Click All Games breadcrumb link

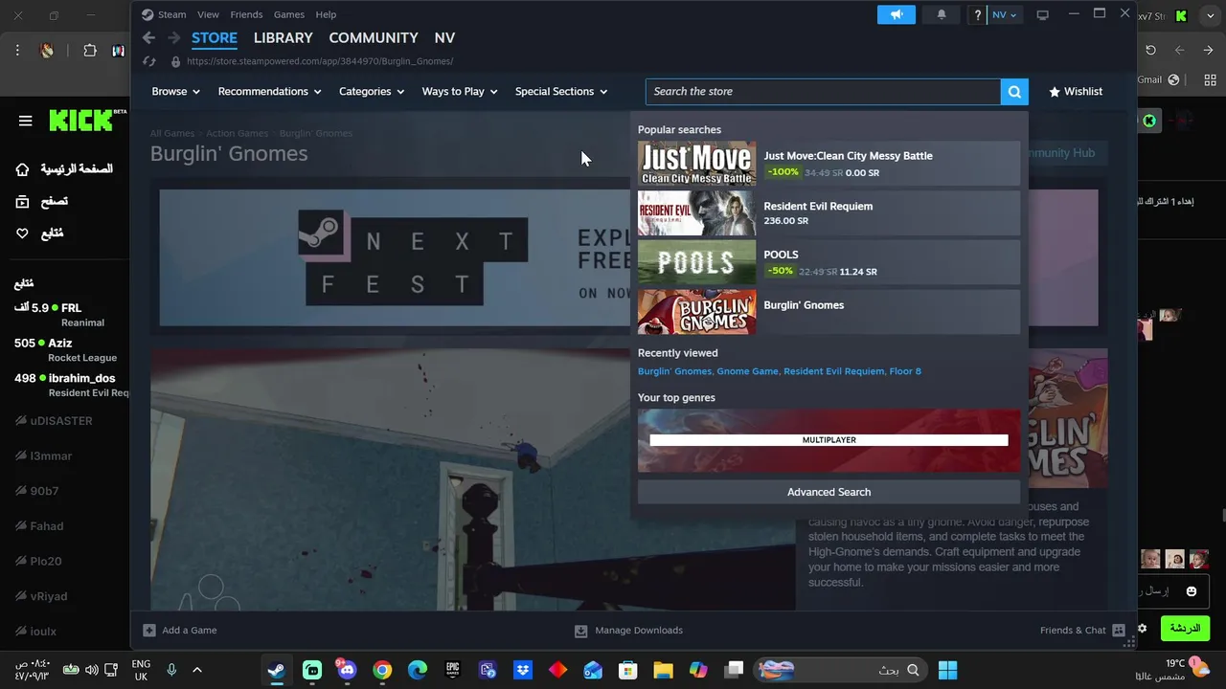tap(172, 133)
